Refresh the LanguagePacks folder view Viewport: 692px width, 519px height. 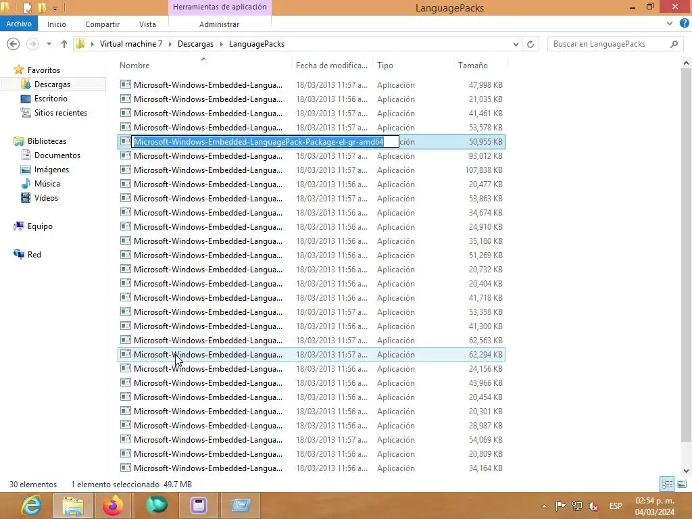(x=530, y=44)
